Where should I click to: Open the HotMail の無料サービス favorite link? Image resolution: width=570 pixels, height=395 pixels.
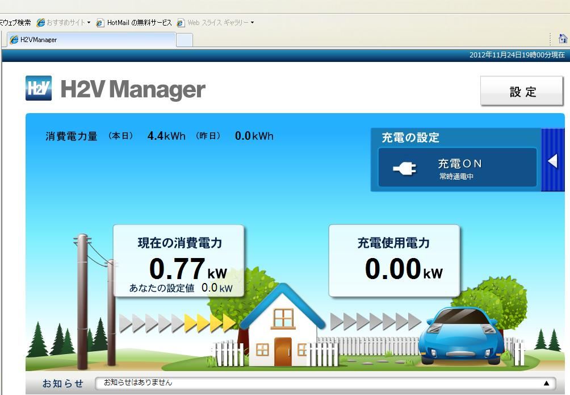coord(134,23)
